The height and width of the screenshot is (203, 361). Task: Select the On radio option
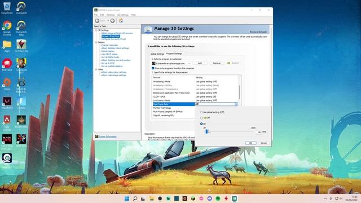pyautogui.click(x=201, y=124)
